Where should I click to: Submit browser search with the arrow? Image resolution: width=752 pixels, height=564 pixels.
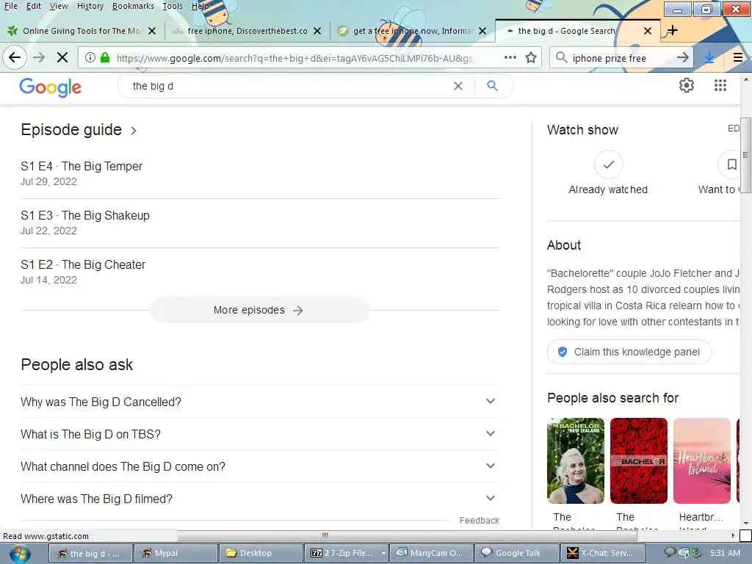[x=682, y=58]
